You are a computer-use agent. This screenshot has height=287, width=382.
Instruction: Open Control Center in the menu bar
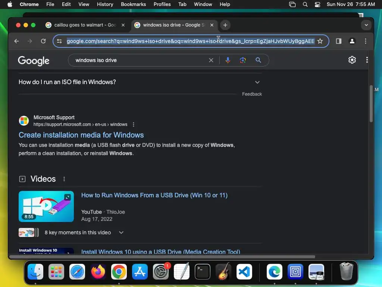point(317,4)
